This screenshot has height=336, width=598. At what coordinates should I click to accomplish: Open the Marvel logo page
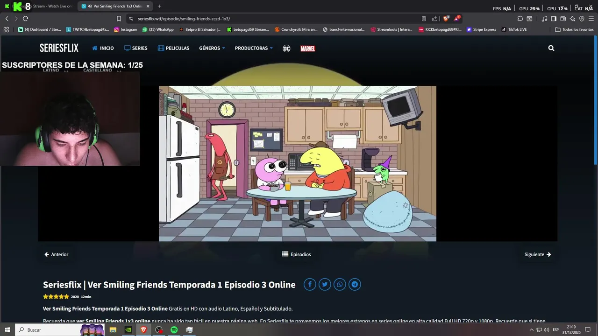click(x=307, y=49)
